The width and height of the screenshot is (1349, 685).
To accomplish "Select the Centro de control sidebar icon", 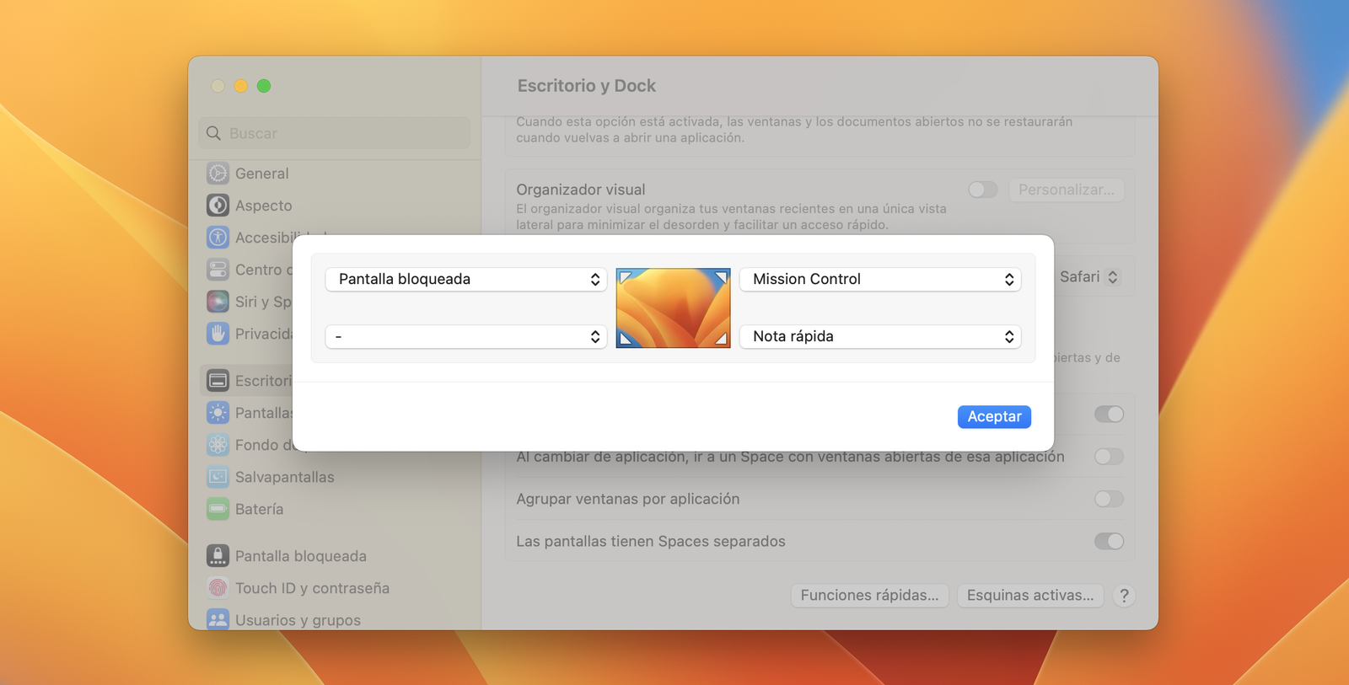I will click(218, 270).
